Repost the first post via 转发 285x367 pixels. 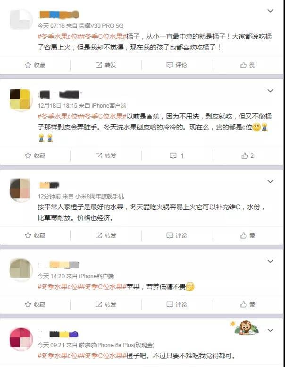point(106,65)
